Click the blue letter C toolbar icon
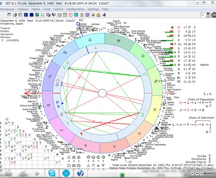Screen dimensions: 216x178 pos(43,15)
